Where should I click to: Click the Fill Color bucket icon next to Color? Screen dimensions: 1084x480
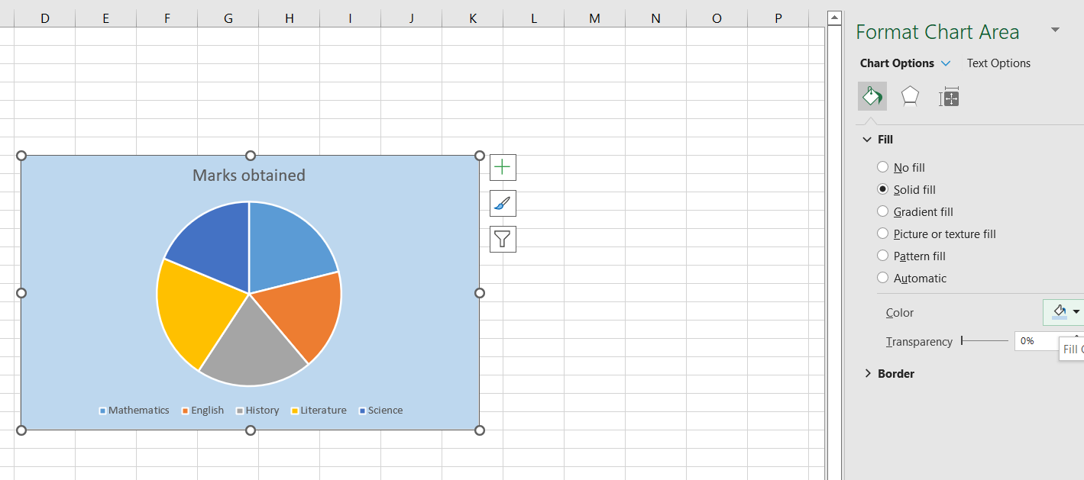pos(1058,311)
